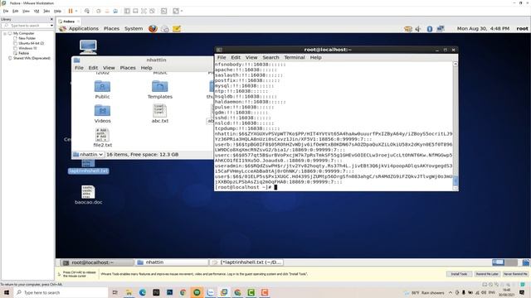531x298 pixels.
Task: Select the Videos folder
Action: click(x=102, y=114)
